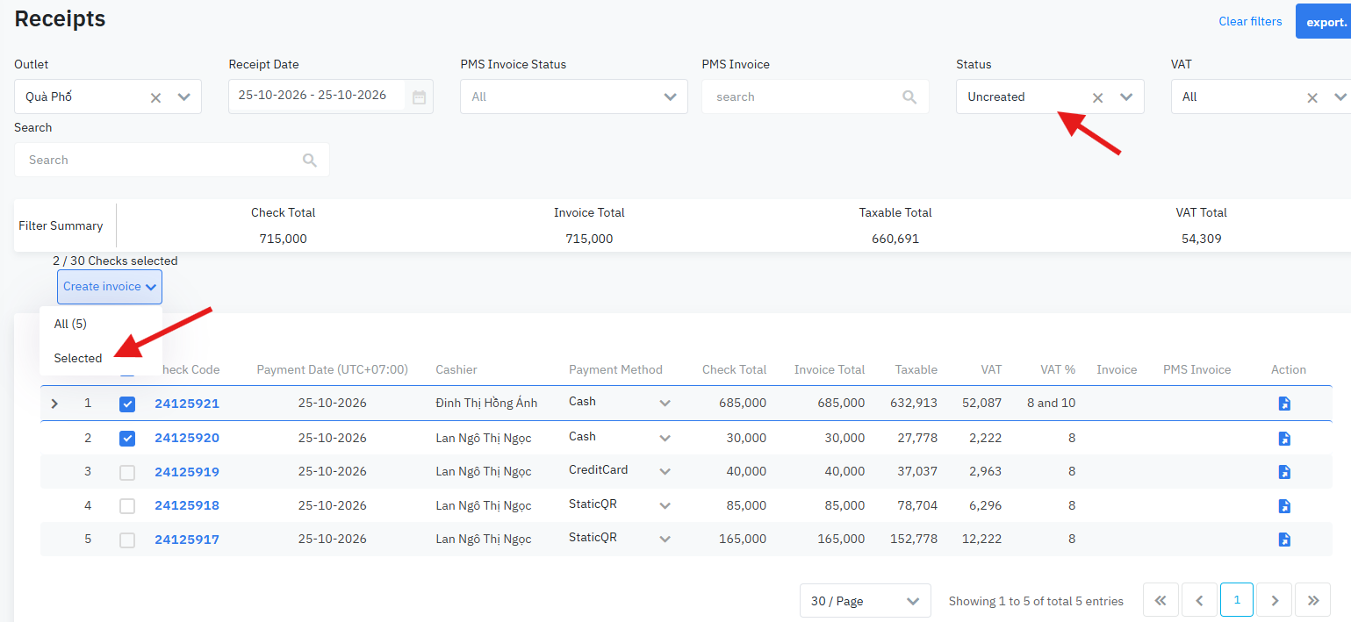Image resolution: width=1351 pixels, height=622 pixels.
Task: Open invoice action icon for check 24125919
Action: (x=1284, y=472)
